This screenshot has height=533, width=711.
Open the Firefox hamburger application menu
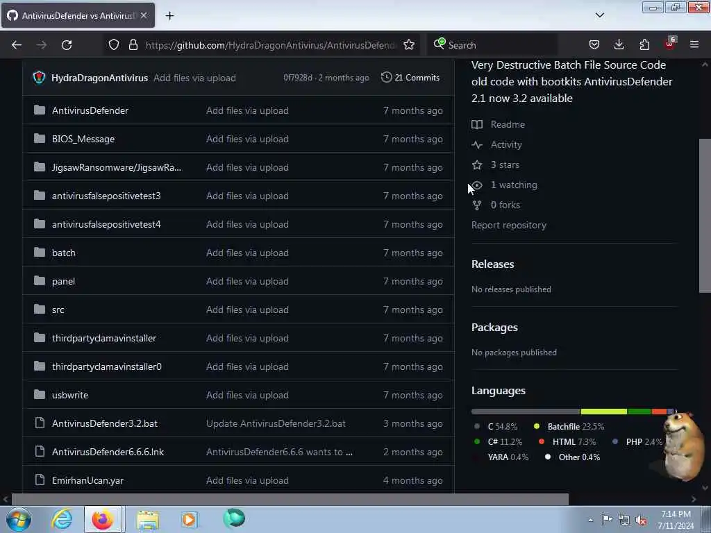coord(694,44)
